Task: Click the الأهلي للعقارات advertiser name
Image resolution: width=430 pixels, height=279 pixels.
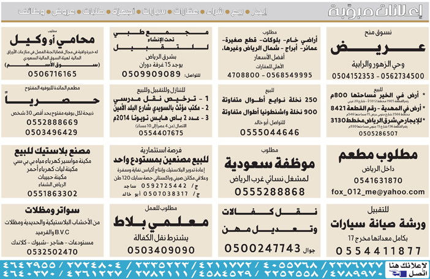Action: [x=270, y=67]
